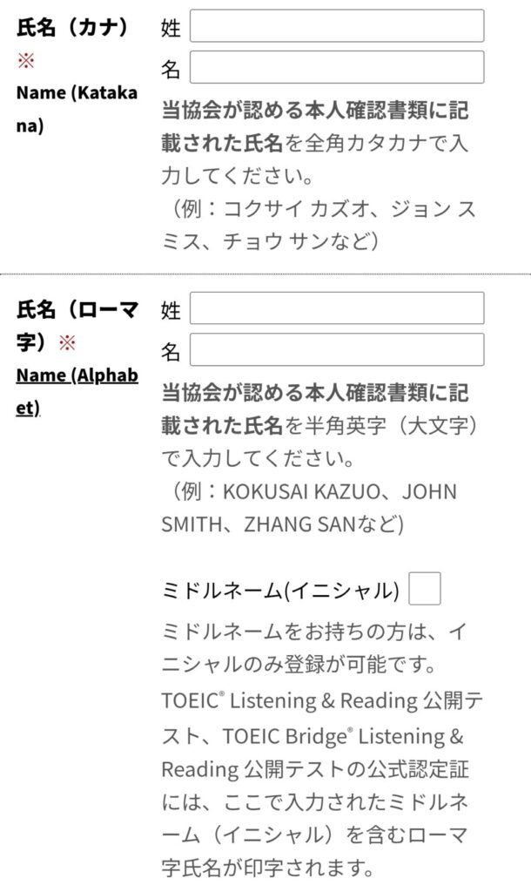
Task: Click the TOEIC Bridge Listening & Reading paragraph
Action: (x=320, y=736)
